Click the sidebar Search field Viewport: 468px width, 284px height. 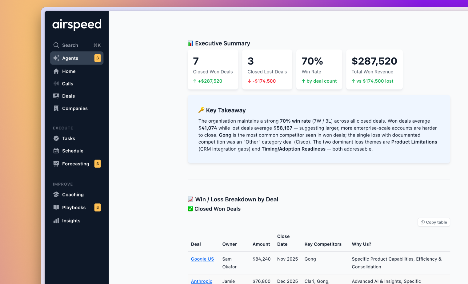tap(77, 45)
